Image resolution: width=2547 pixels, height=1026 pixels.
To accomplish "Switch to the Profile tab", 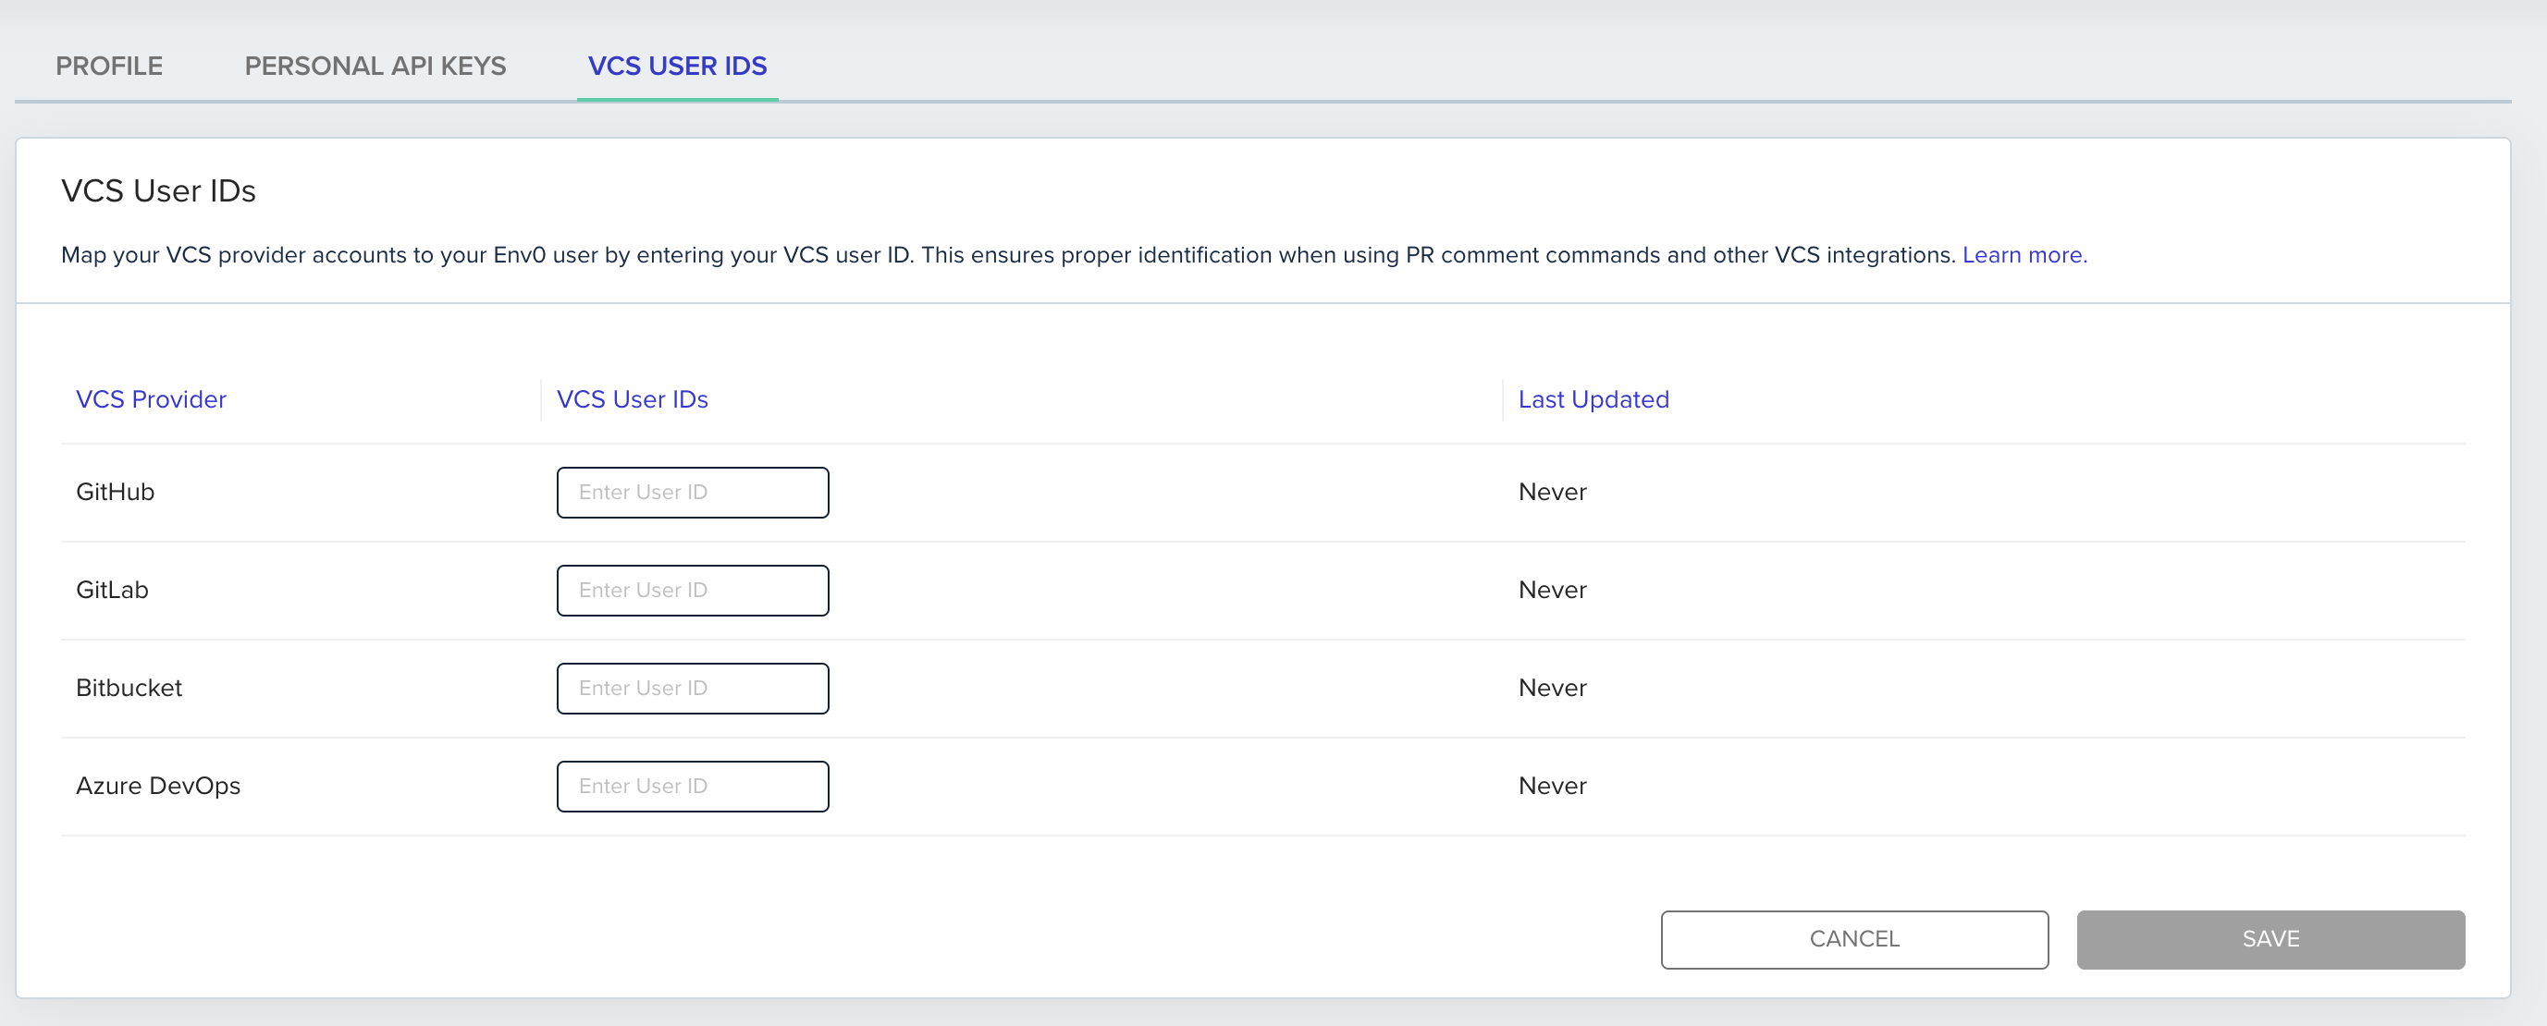I will [x=109, y=67].
